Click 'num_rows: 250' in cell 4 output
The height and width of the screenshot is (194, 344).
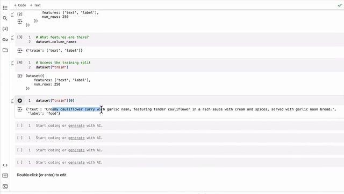[x=47, y=84]
